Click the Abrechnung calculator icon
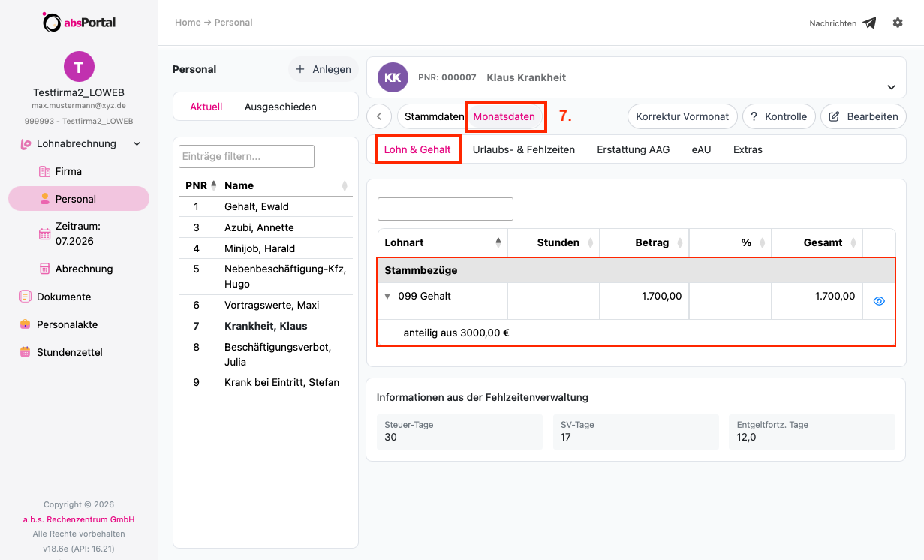924x560 pixels. 44,269
